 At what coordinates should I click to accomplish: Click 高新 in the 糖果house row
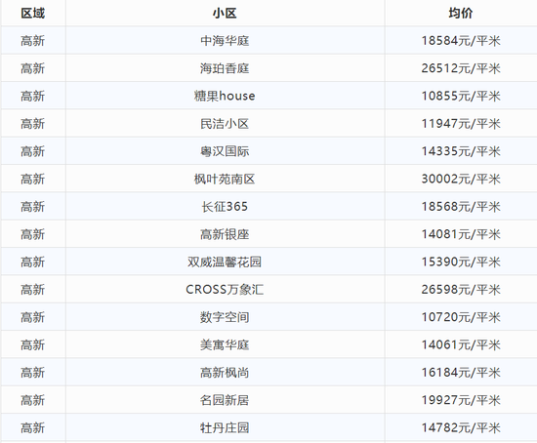click(x=33, y=96)
